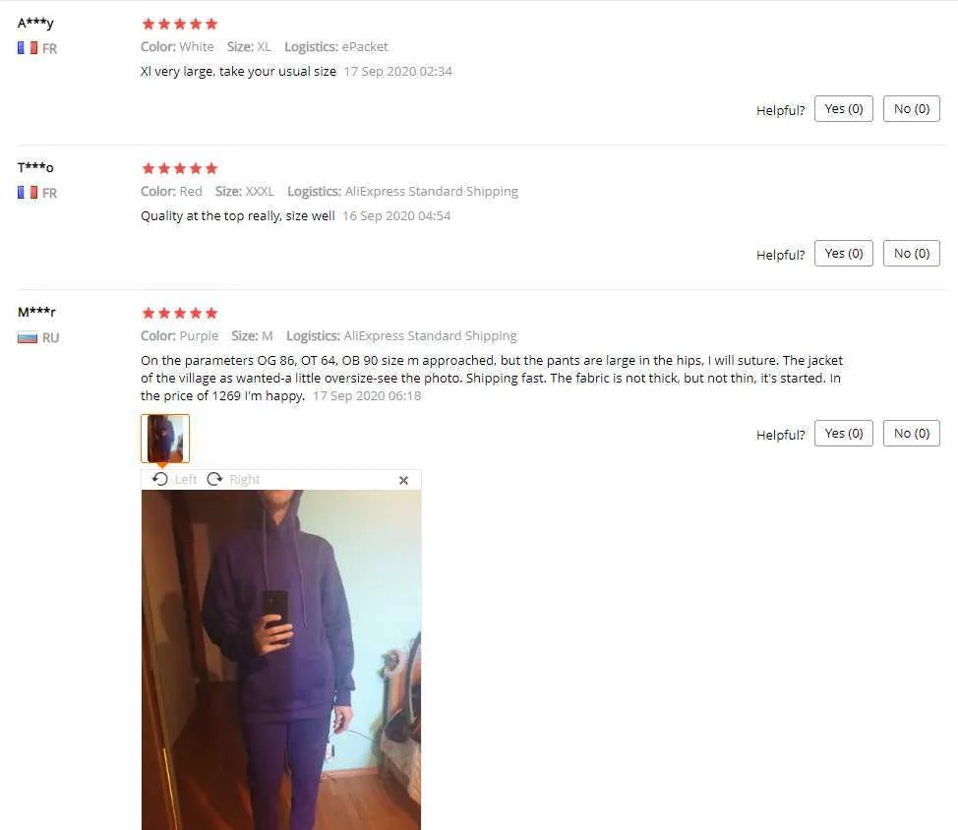Mark A***y's review as not helpful
958x830 pixels.
pyautogui.click(x=911, y=109)
